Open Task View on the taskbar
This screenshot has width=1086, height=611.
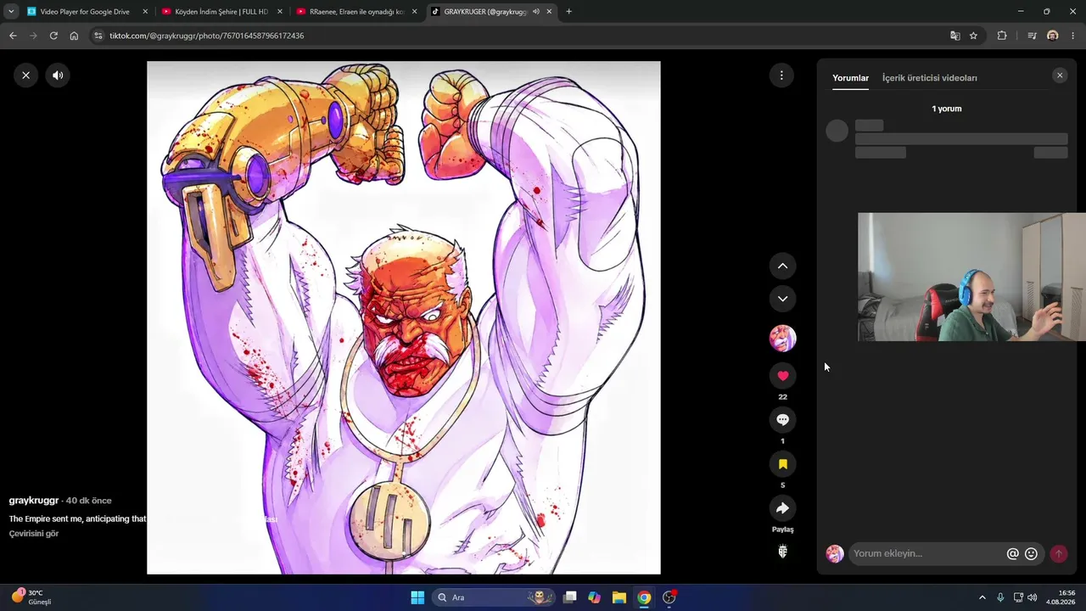pyautogui.click(x=570, y=597)
